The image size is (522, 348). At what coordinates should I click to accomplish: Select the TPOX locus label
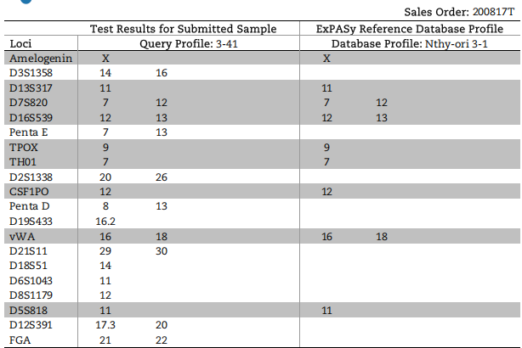[24, 147]
